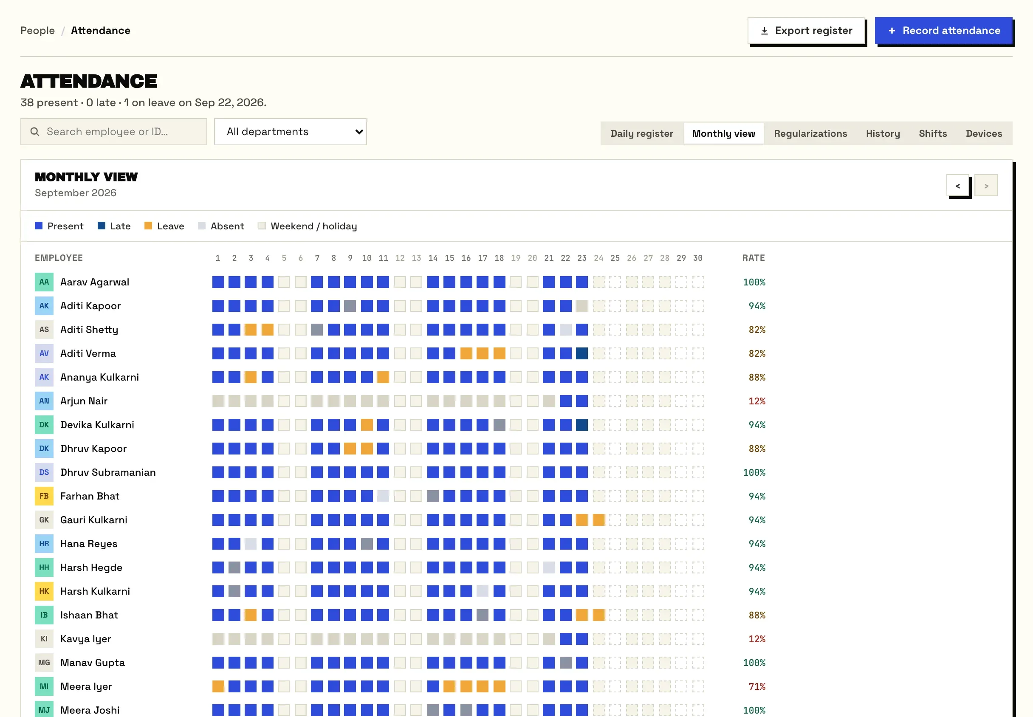Click the GK avatar for Gauri Kulkarni

click(44, 520)
